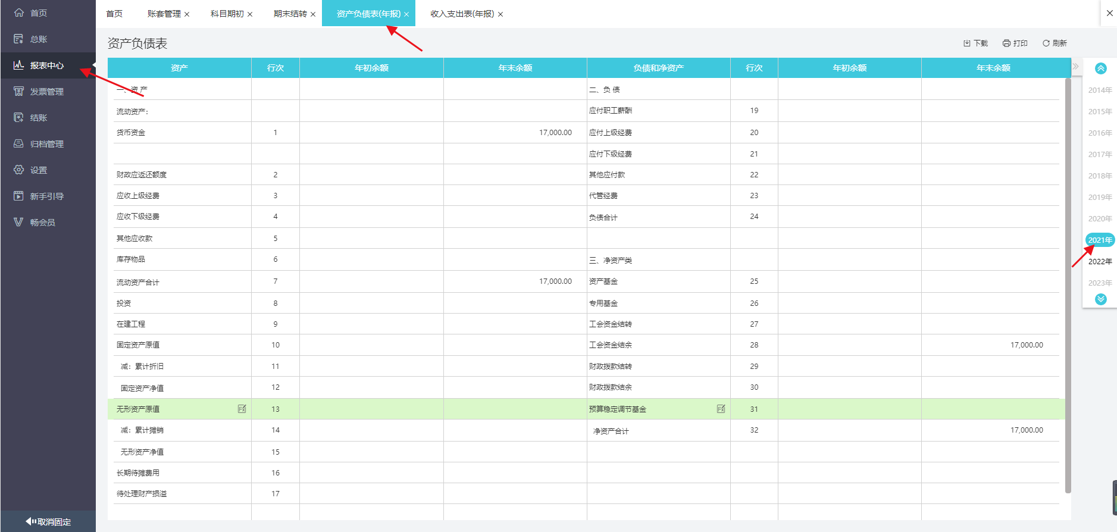The image size is (1117, 532).
Task: Open the 总账 ledger icon
Action: (x=19, y=39)
